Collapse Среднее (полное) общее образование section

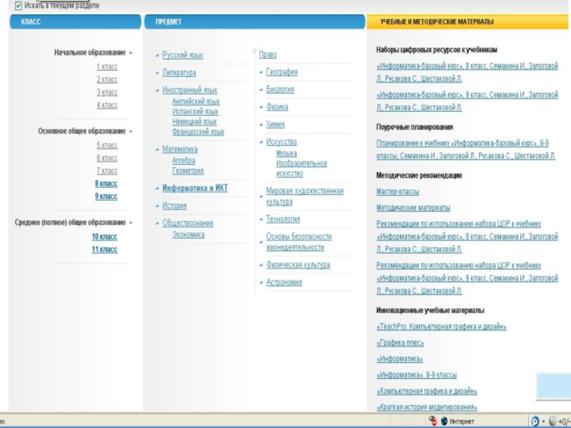[x=131, y=223]
